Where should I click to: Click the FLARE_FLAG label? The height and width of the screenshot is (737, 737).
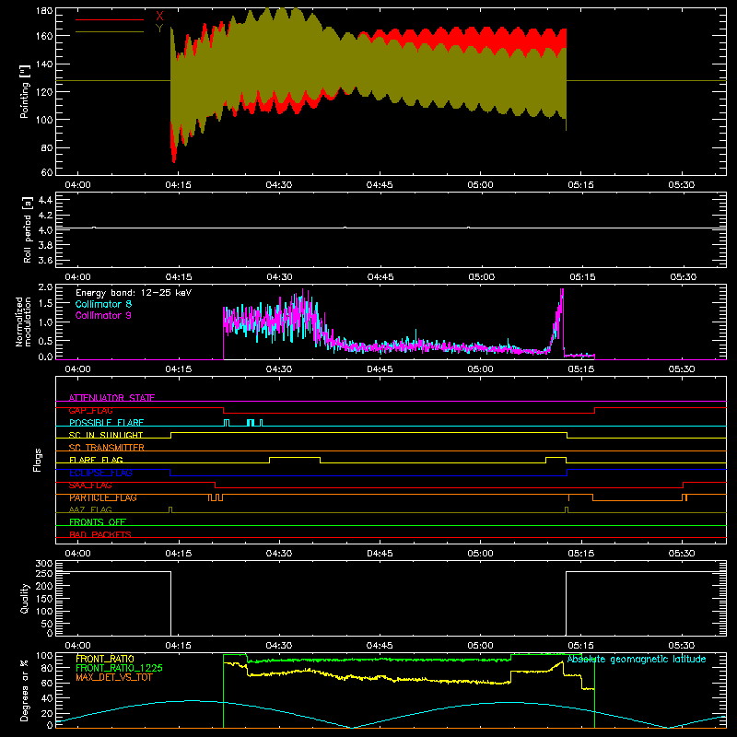96,460
